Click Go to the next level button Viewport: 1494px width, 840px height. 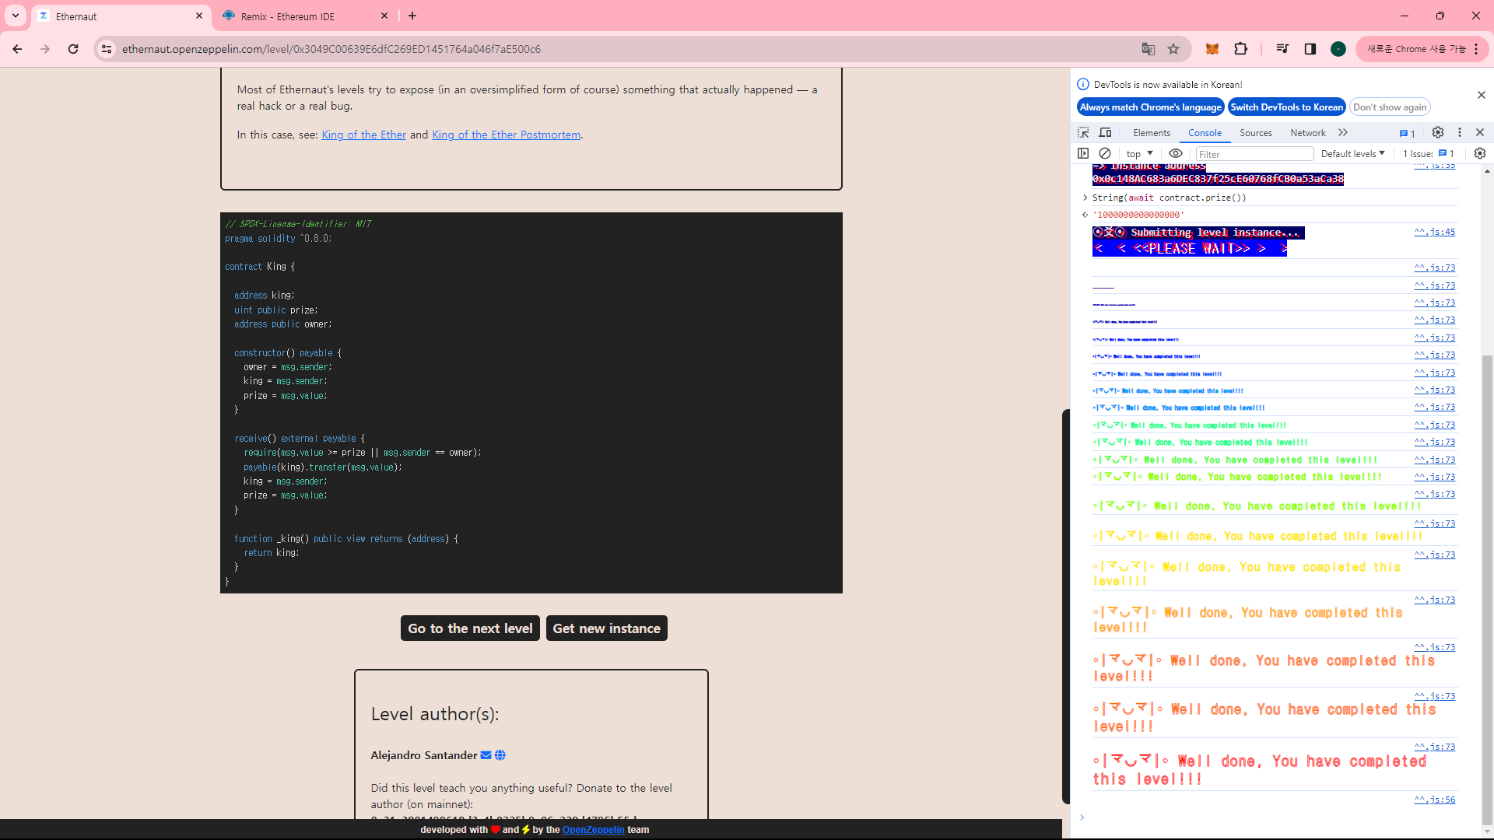[x=470, y=628]
